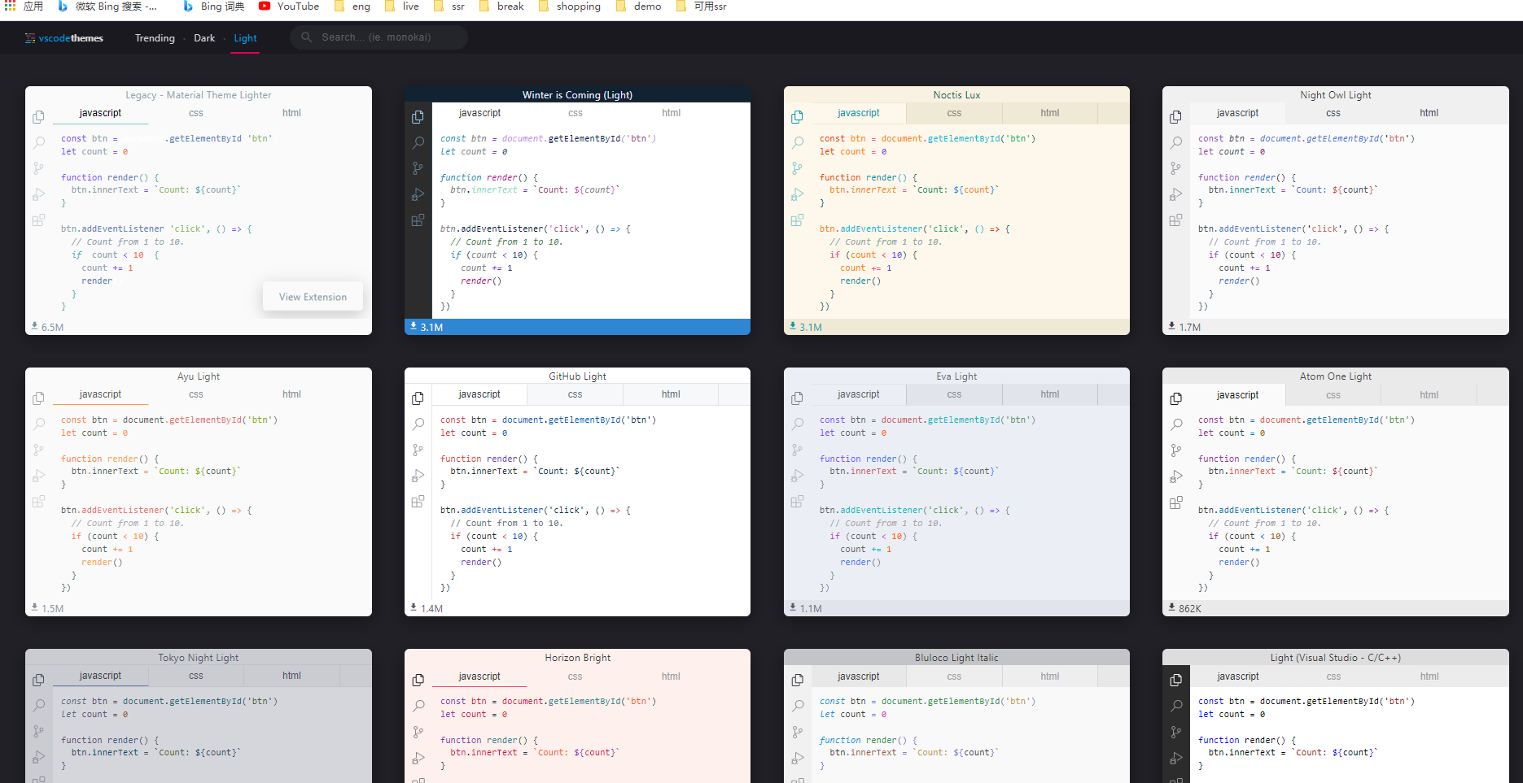
Task: Select the Light themes filter
Action: tap(245, 38)
